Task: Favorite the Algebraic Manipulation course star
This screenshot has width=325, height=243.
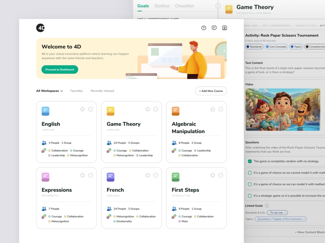Action: point(213,109)
